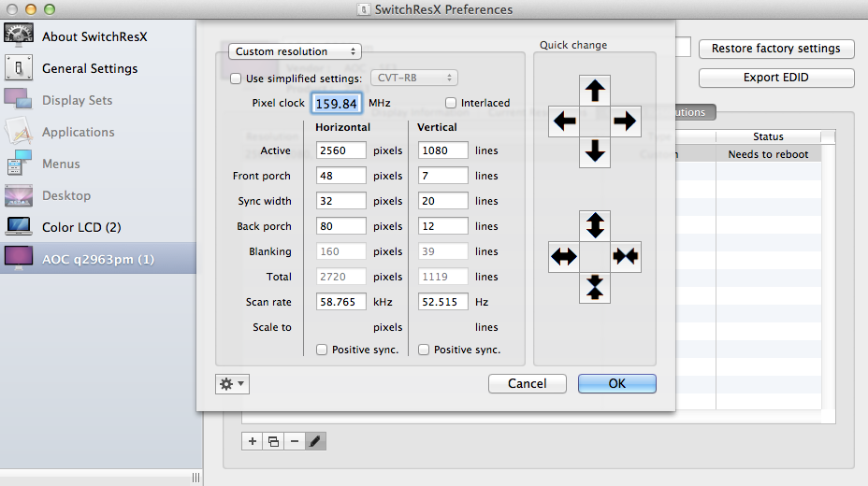Select Desktop in sidebar
Screen dimensions: 868x486
pos(98,195)
